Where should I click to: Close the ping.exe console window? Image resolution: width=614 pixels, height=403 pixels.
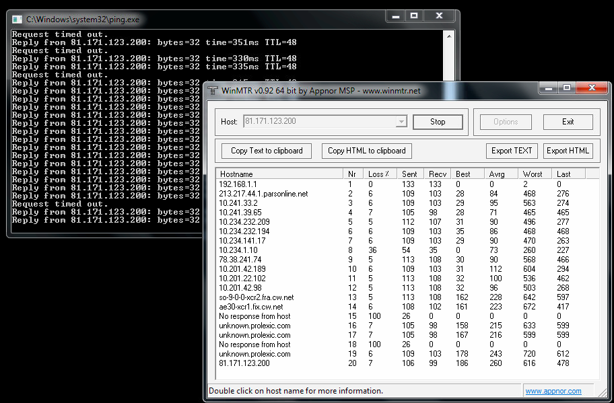[x=439, y=16]
